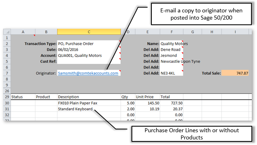Click the 'Date:' label

pos(51,50)
